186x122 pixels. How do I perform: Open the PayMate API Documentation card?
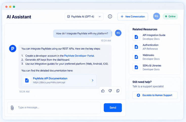(x=59, y=80)
